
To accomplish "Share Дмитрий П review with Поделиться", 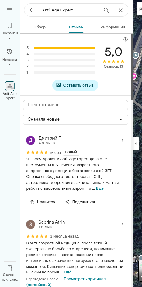I will (x=80, y=202).
